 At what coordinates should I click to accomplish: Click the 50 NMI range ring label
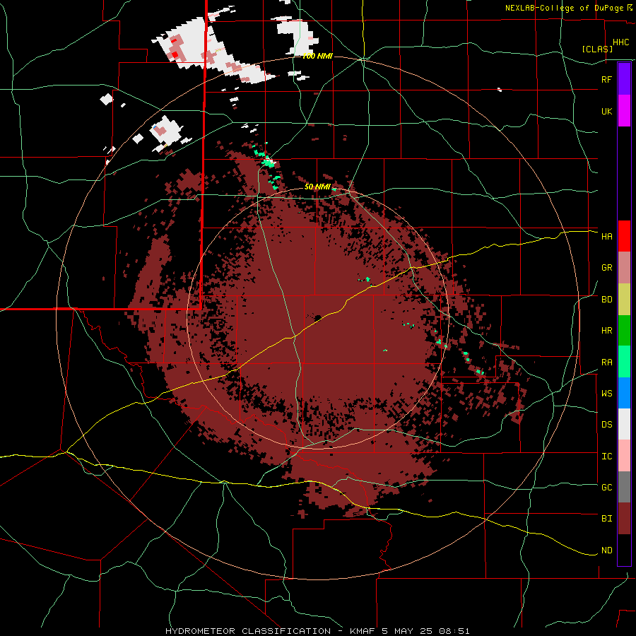tap(317, 187)
